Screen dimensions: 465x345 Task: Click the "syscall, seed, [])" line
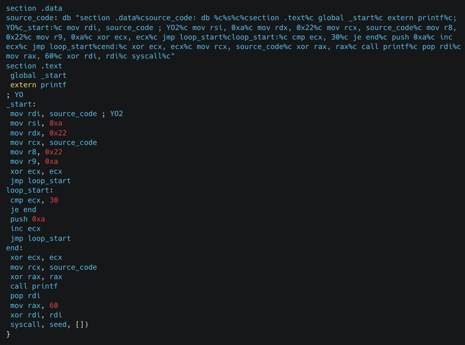pos(49,325)
